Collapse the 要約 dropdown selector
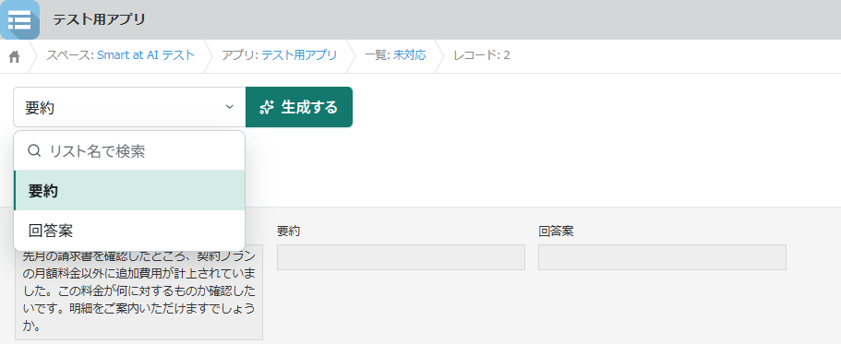 pyautogui.click(x=129, y=107)
